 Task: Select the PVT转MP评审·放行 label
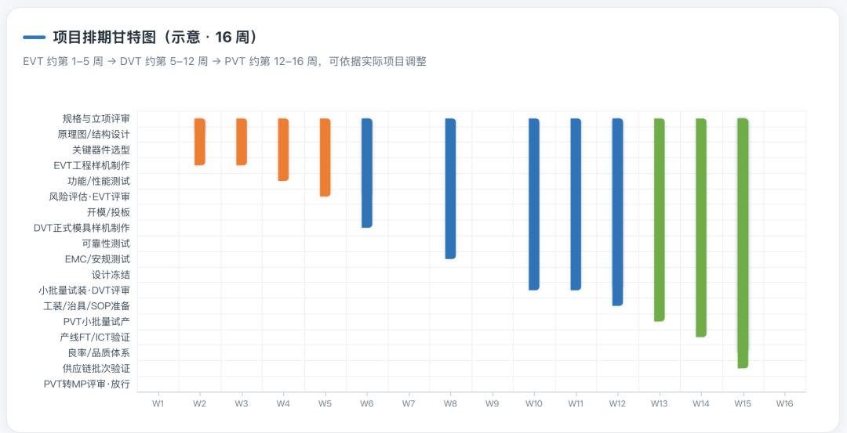(x=87, y=384)
